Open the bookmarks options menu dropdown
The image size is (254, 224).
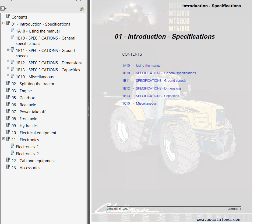3,9
